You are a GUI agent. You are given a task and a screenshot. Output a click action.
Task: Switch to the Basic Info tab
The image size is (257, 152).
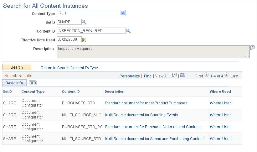point(14,83)
